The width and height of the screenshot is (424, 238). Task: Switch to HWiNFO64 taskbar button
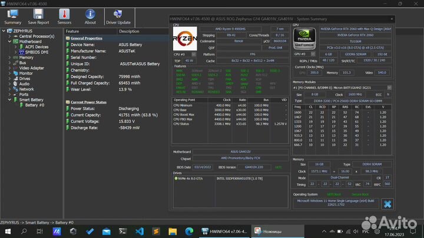click(x=225, y=232)
